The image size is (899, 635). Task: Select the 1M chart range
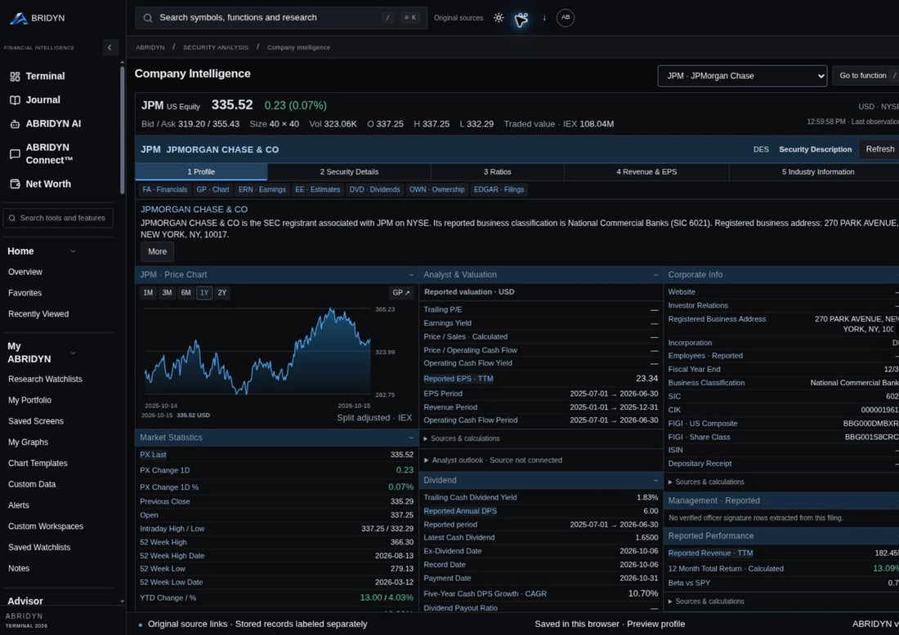(148, 292)
